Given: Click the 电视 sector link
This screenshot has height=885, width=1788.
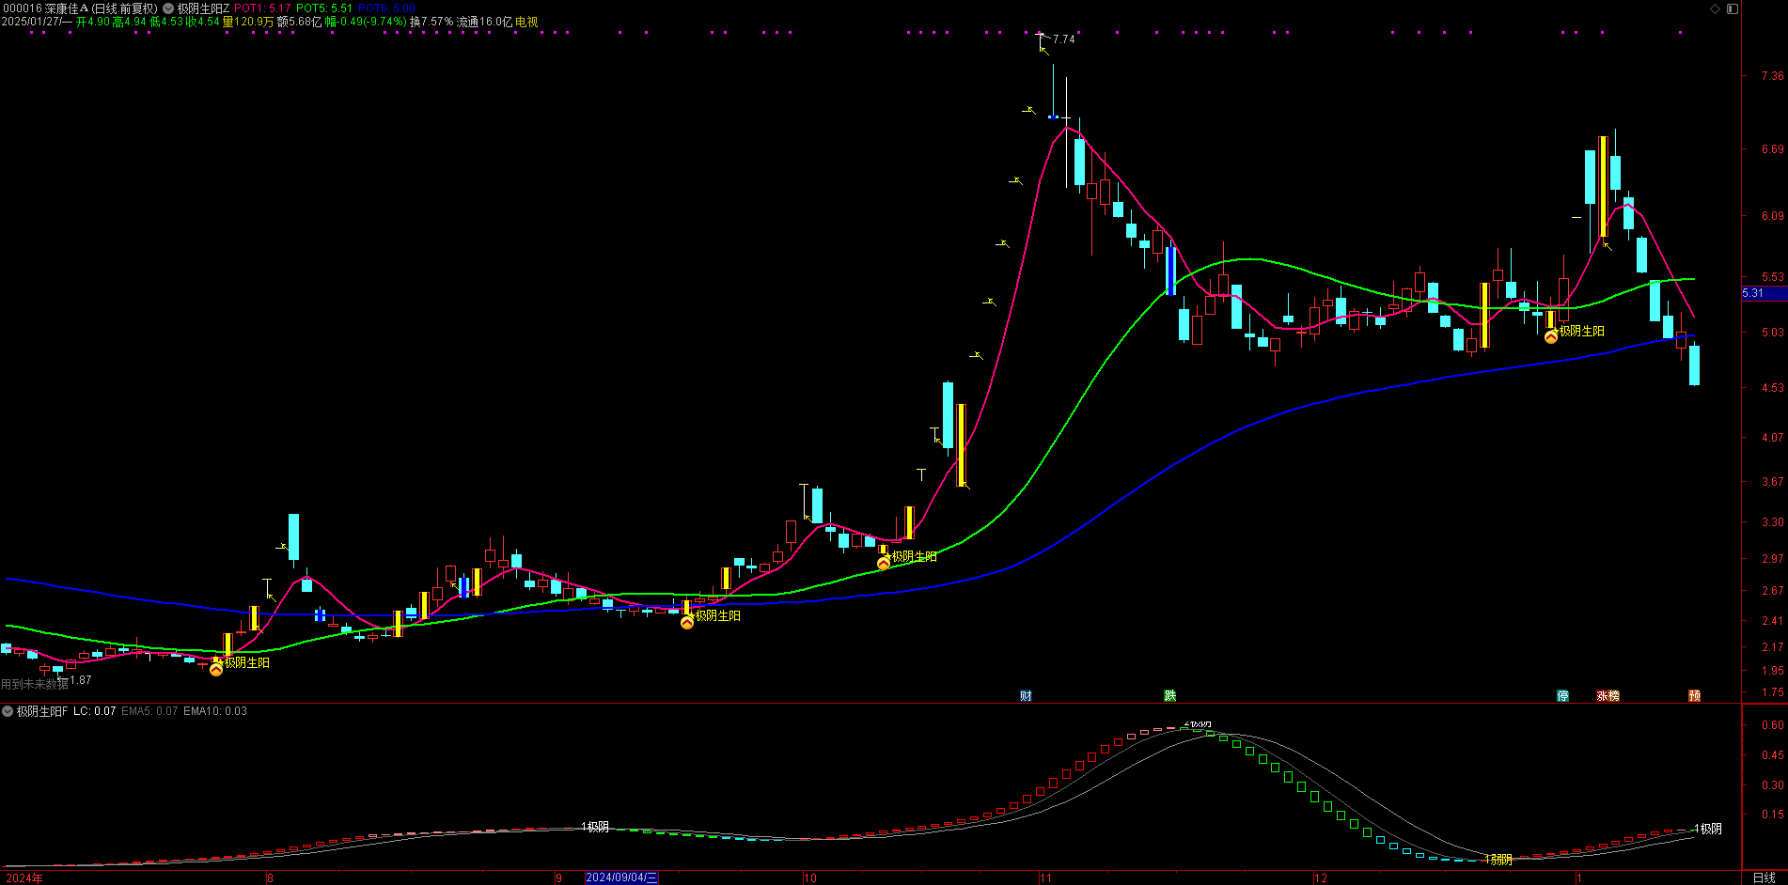Looking at the screenshot, I should (526, 22).
